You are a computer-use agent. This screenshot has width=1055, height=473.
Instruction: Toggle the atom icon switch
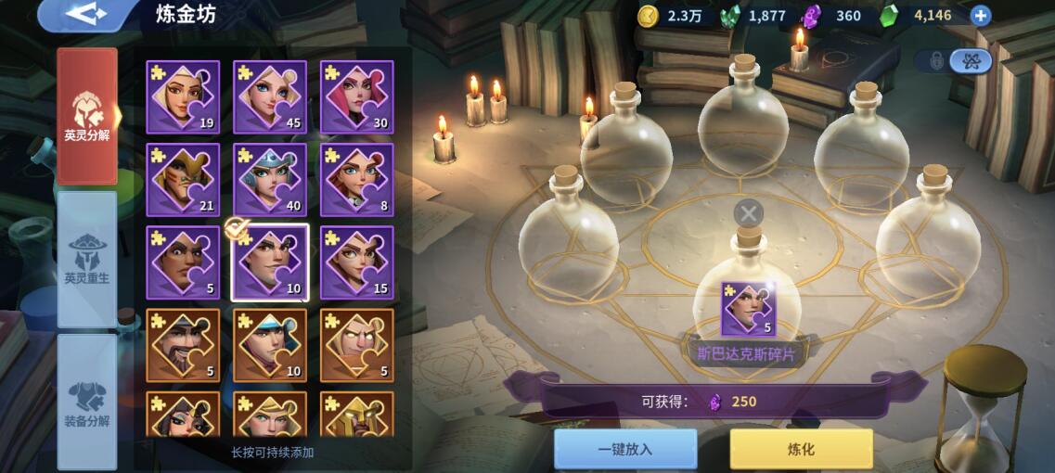[971, 61]
